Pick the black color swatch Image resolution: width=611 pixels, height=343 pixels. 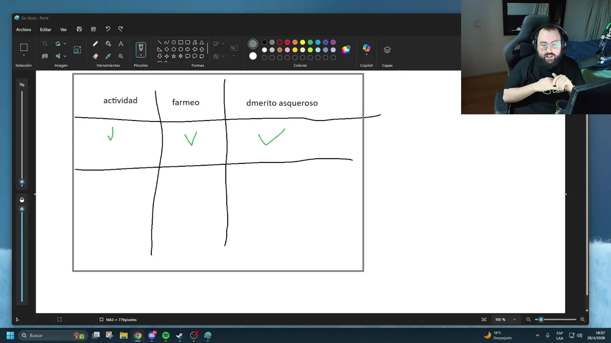click(x=264, y=42)
